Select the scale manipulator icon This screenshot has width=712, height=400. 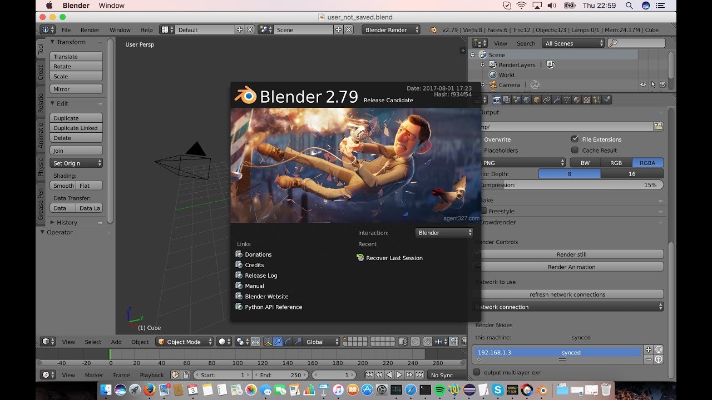click(x=298, y=342)
